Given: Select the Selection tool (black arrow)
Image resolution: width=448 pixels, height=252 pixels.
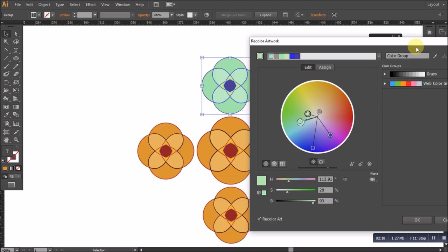Looking at the screenshot, I should coord(6,34).
